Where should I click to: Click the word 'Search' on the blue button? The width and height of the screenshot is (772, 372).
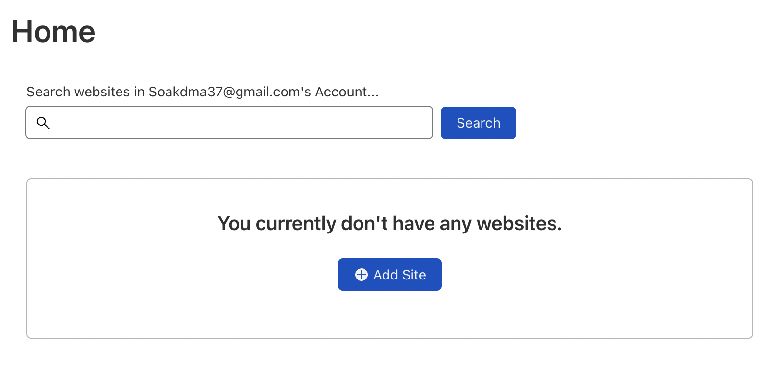(x=478, y=123)
